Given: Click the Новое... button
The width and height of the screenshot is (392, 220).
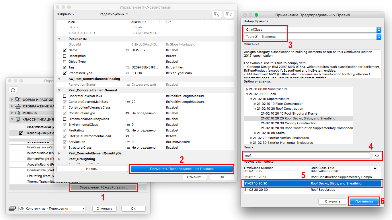Looking at the screenshot, I should click(92, 169).
